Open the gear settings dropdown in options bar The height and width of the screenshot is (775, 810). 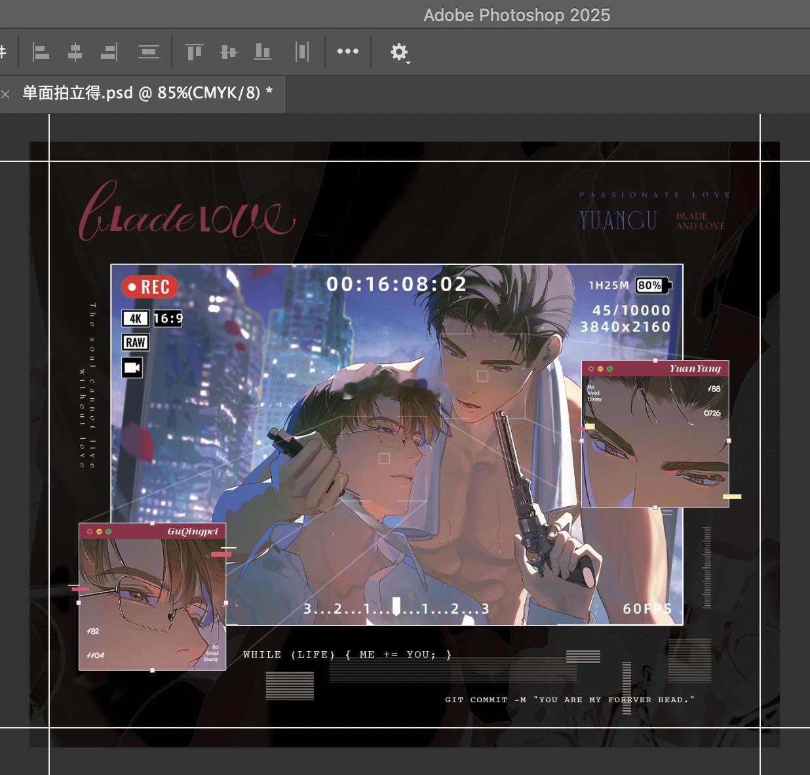point(400,52)
